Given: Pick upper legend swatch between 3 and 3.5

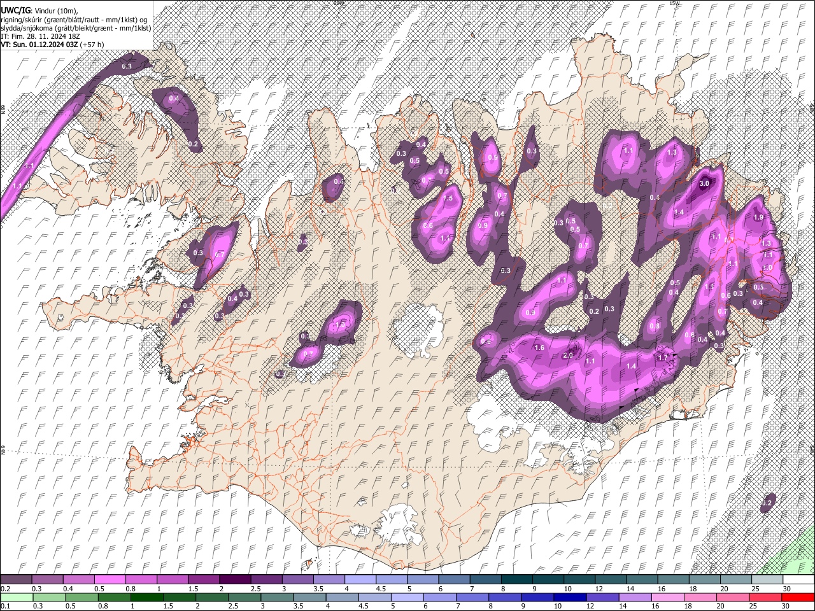Looking at the screenshot, I should [x=297, y=579].
